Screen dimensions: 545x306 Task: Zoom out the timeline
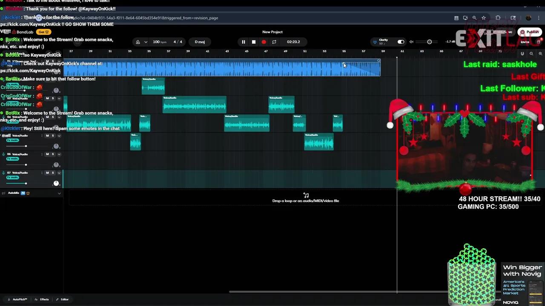pos(531,54)
